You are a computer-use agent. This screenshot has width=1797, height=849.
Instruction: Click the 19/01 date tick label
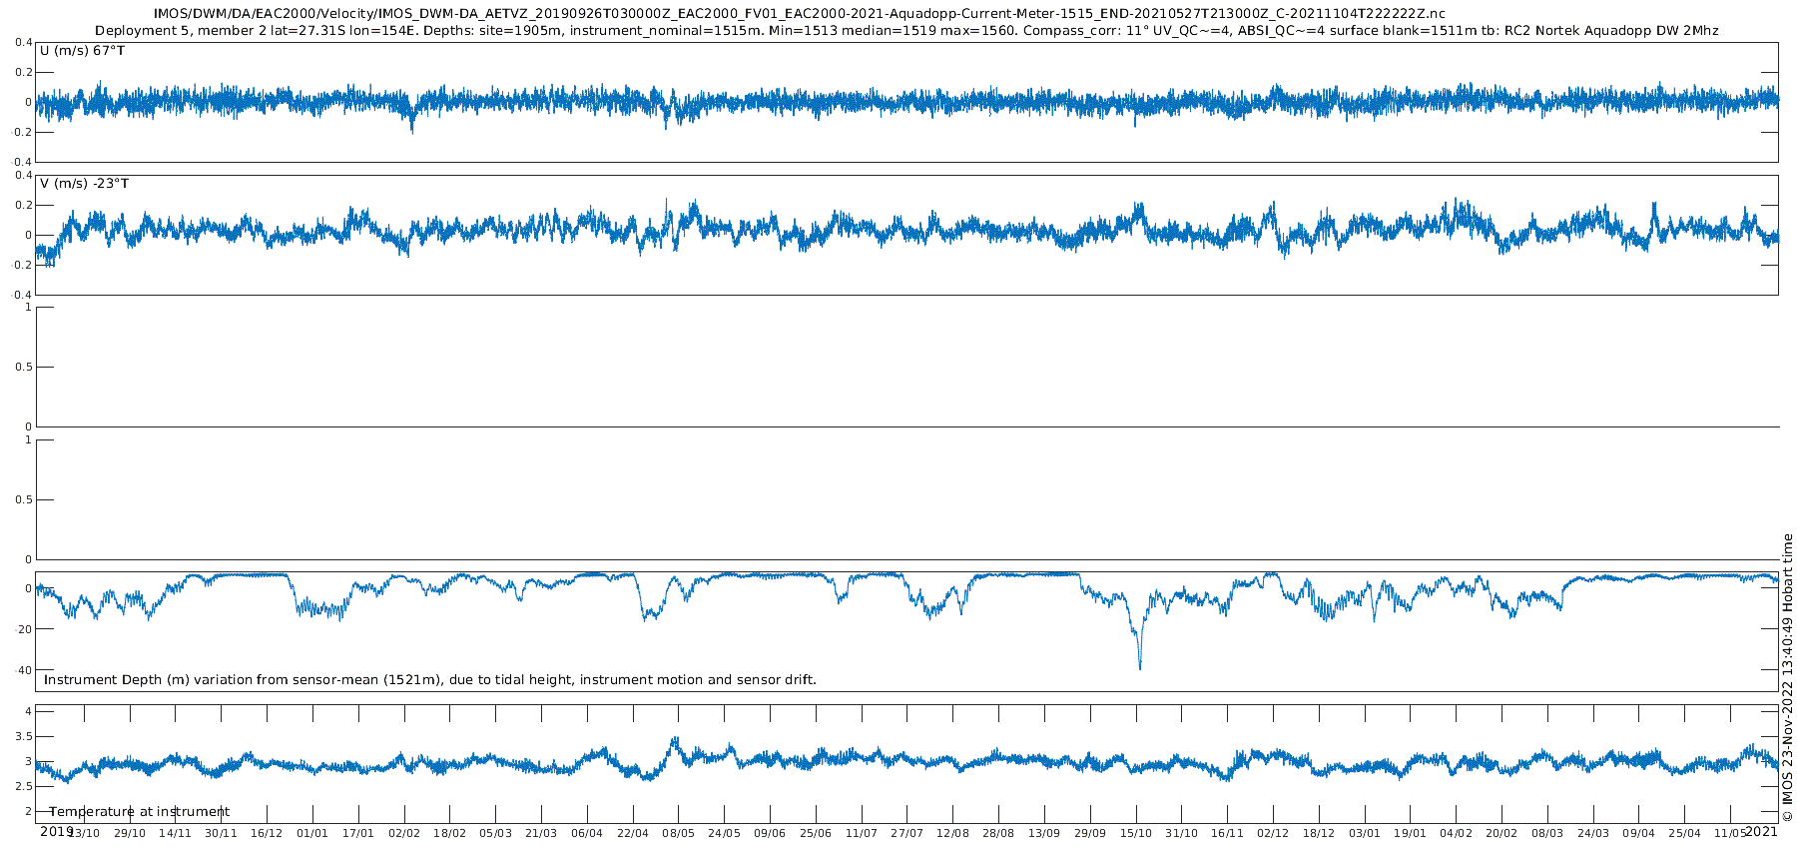[x=1411, y=833]
